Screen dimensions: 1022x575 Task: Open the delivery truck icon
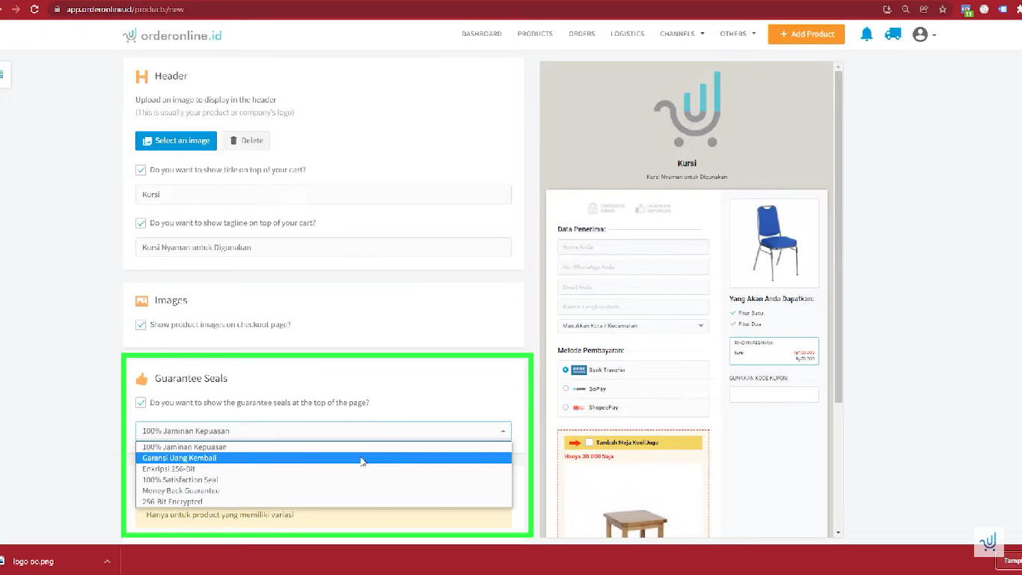[x=893, y=34]
